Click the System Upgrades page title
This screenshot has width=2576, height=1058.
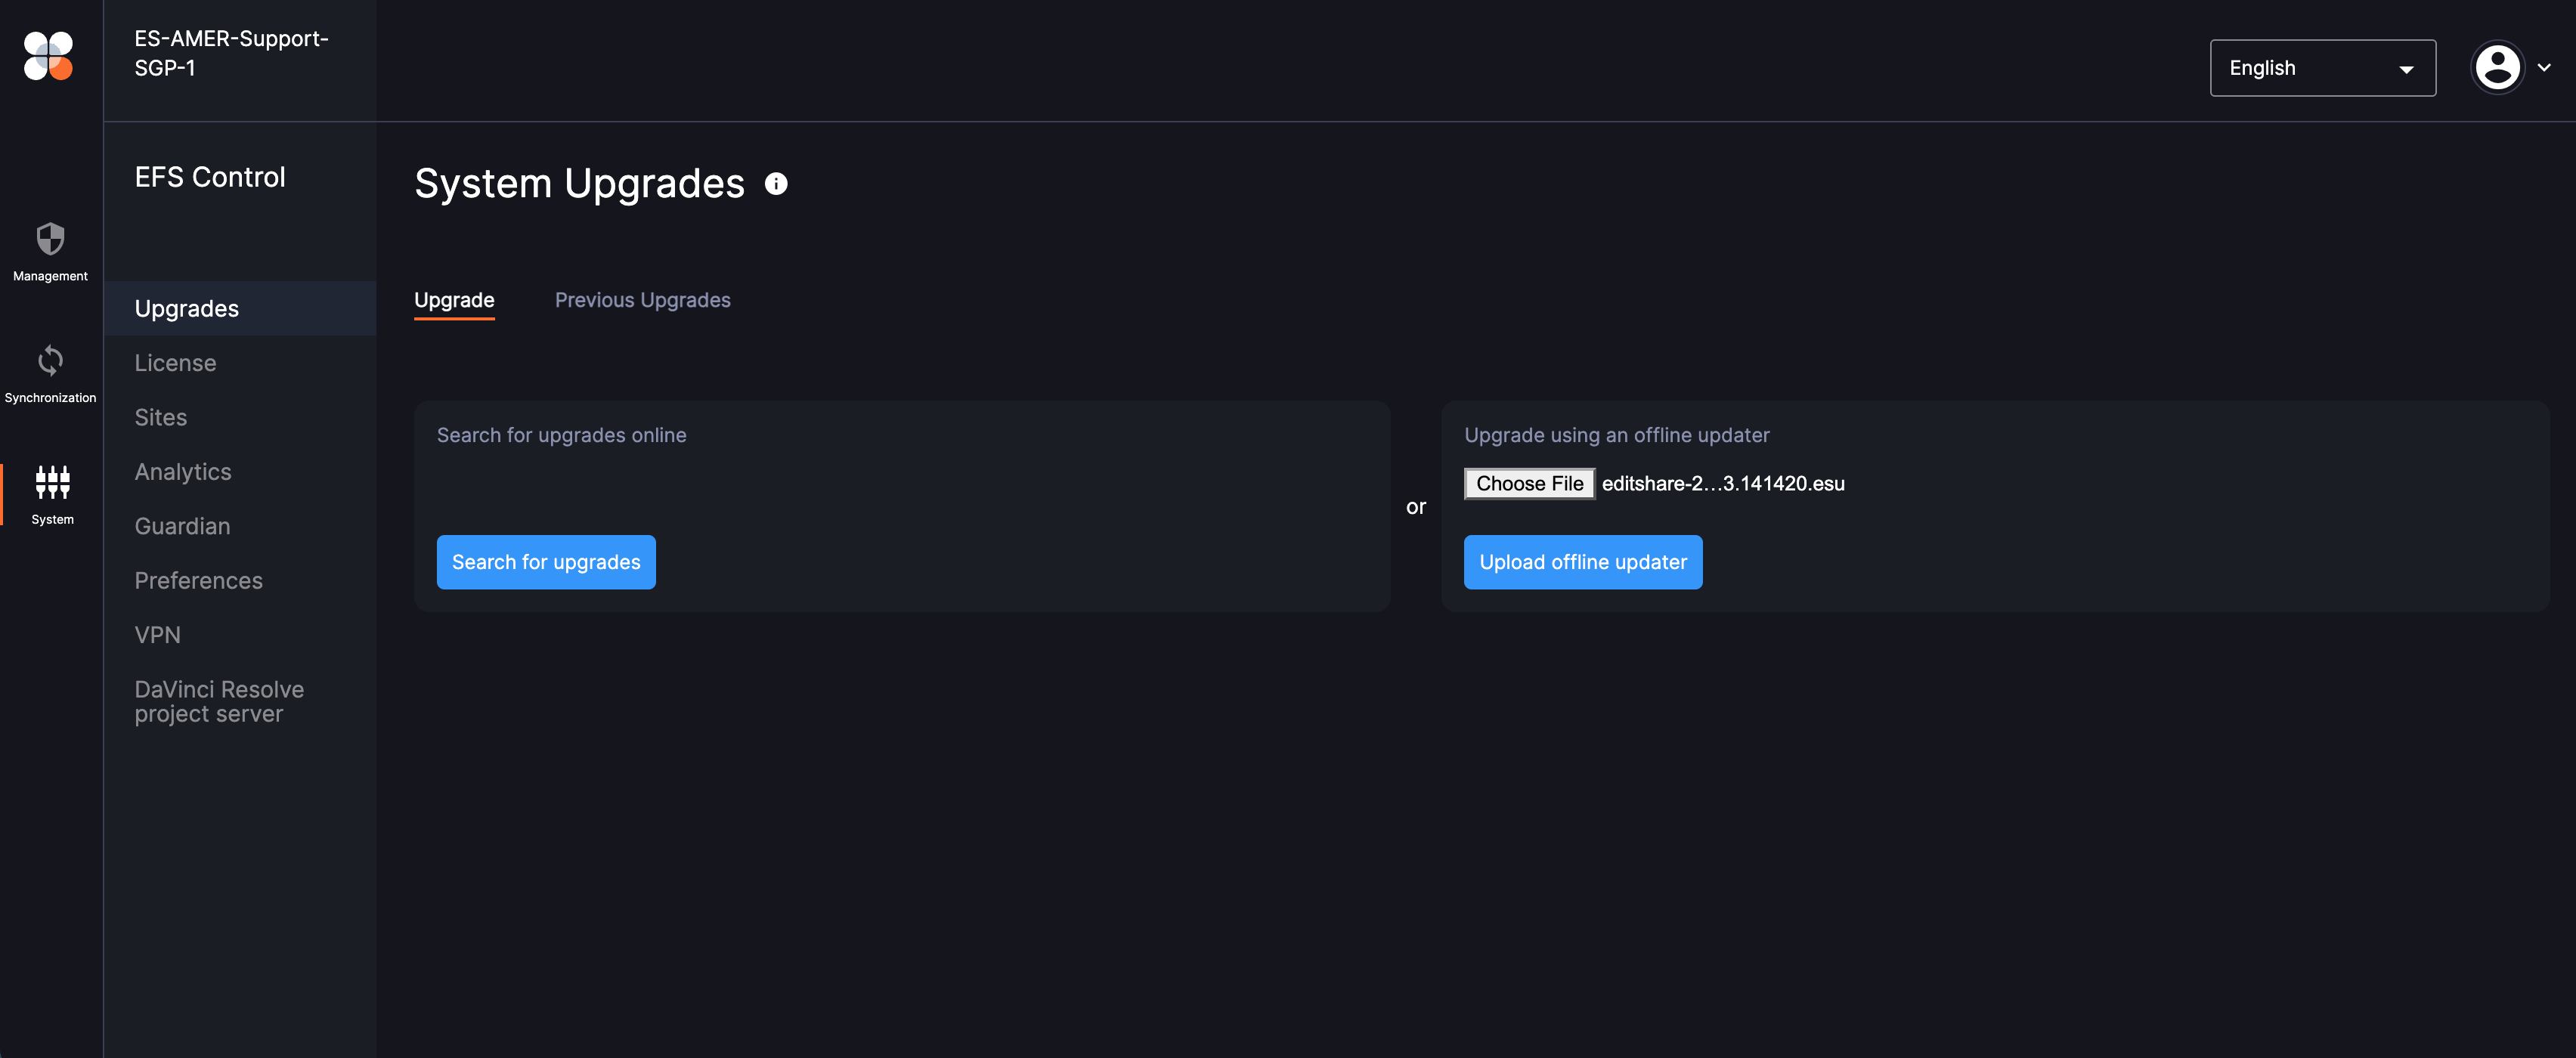pyautogui.click(x=579, y=184)
